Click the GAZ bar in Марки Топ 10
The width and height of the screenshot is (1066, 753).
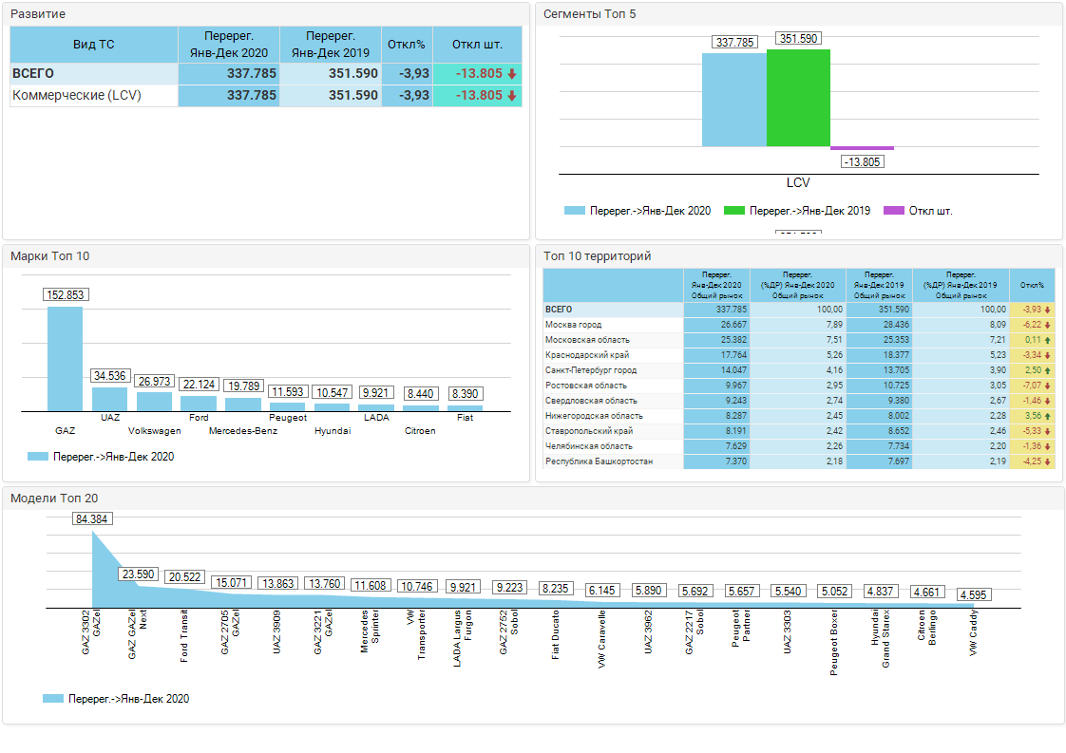[x=65, y=359]
